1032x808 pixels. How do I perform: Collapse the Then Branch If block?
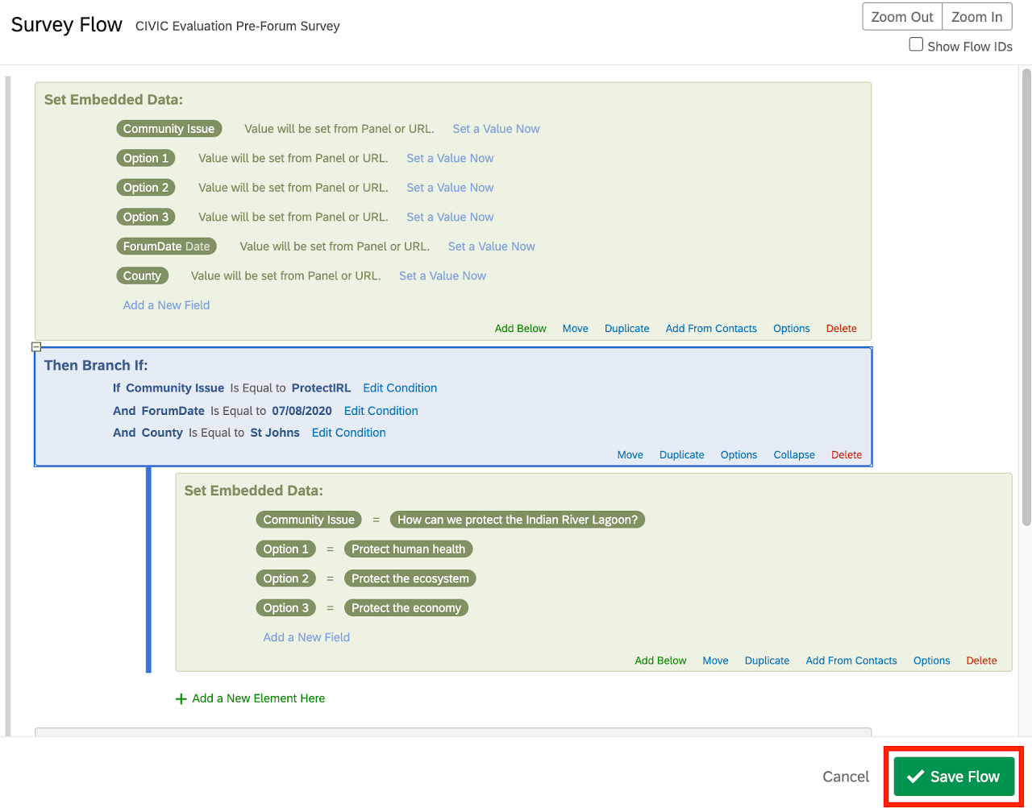pyautogui.click(x=793, y=455)
